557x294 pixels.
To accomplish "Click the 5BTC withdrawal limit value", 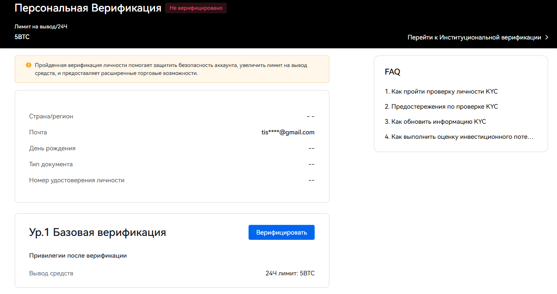I will tap(21, 36).
